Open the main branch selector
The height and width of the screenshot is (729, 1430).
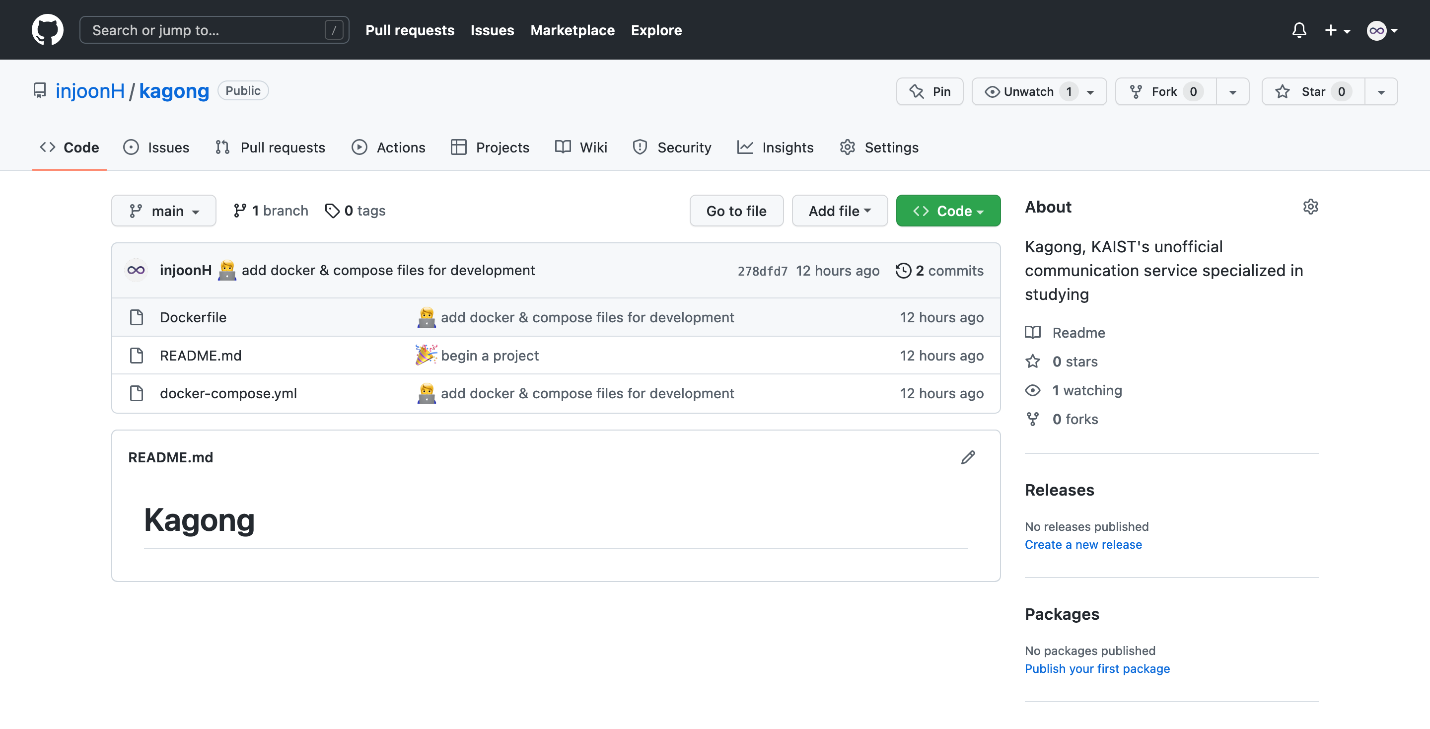164,211
